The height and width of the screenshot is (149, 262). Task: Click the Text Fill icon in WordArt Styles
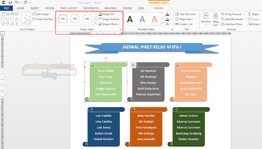(x=167, y=14)
